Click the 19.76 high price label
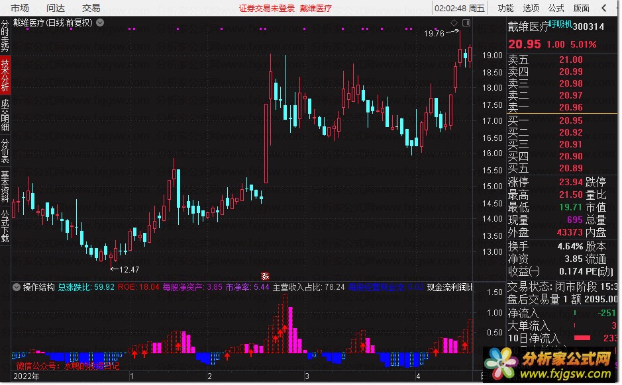Image resolution: width=622 pixels, height=385 pixels. pyautogui.click(x=434, y=34)
